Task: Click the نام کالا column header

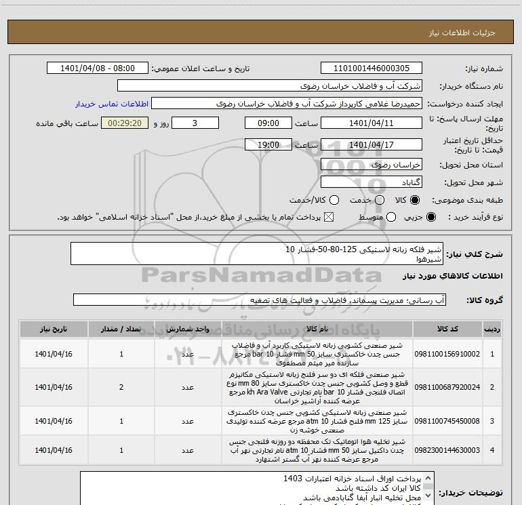Action: coord(317,329)
